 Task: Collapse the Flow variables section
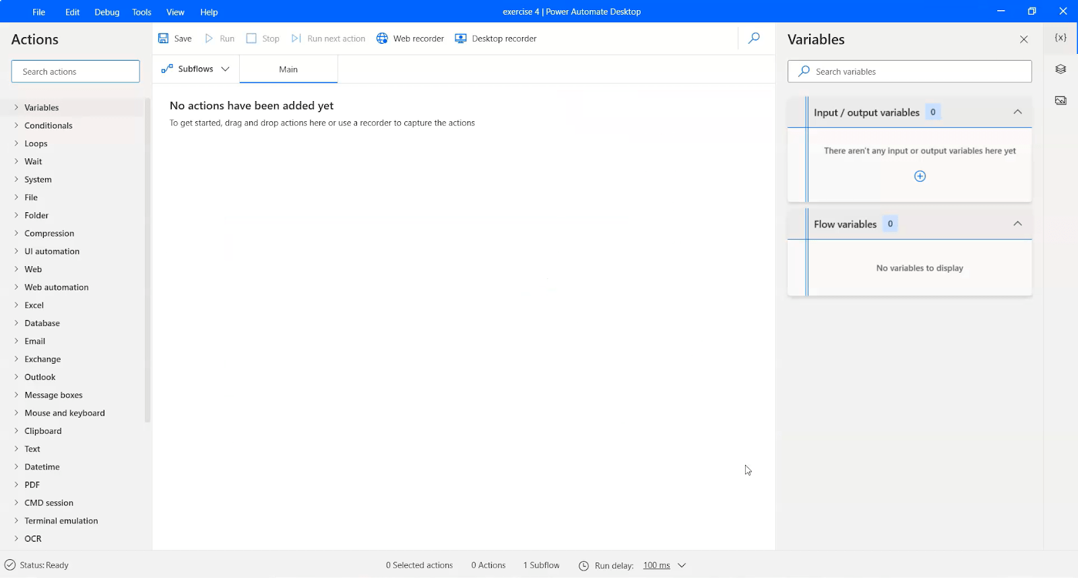[1017, 224]
